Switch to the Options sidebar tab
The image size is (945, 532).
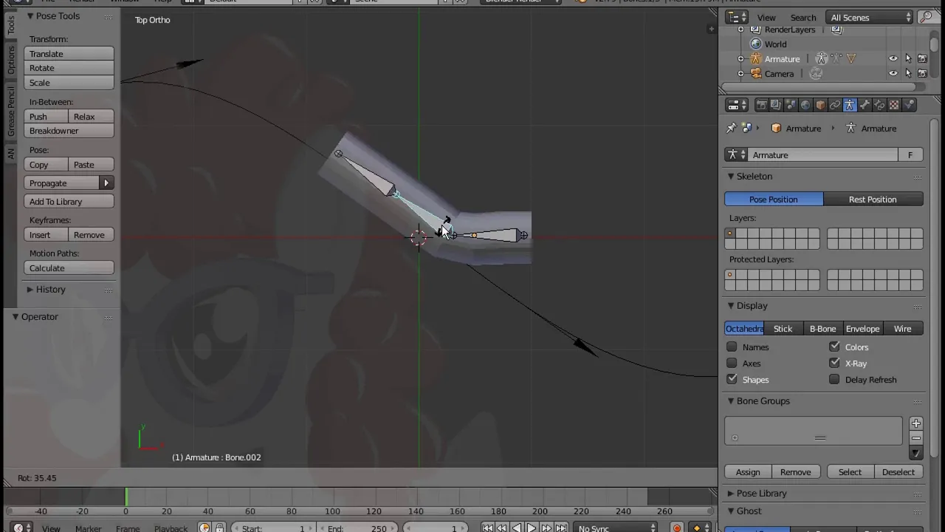pos(10,60)
